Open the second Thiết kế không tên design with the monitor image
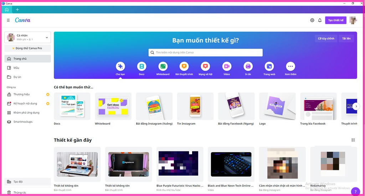 click(x=128, y=164)
